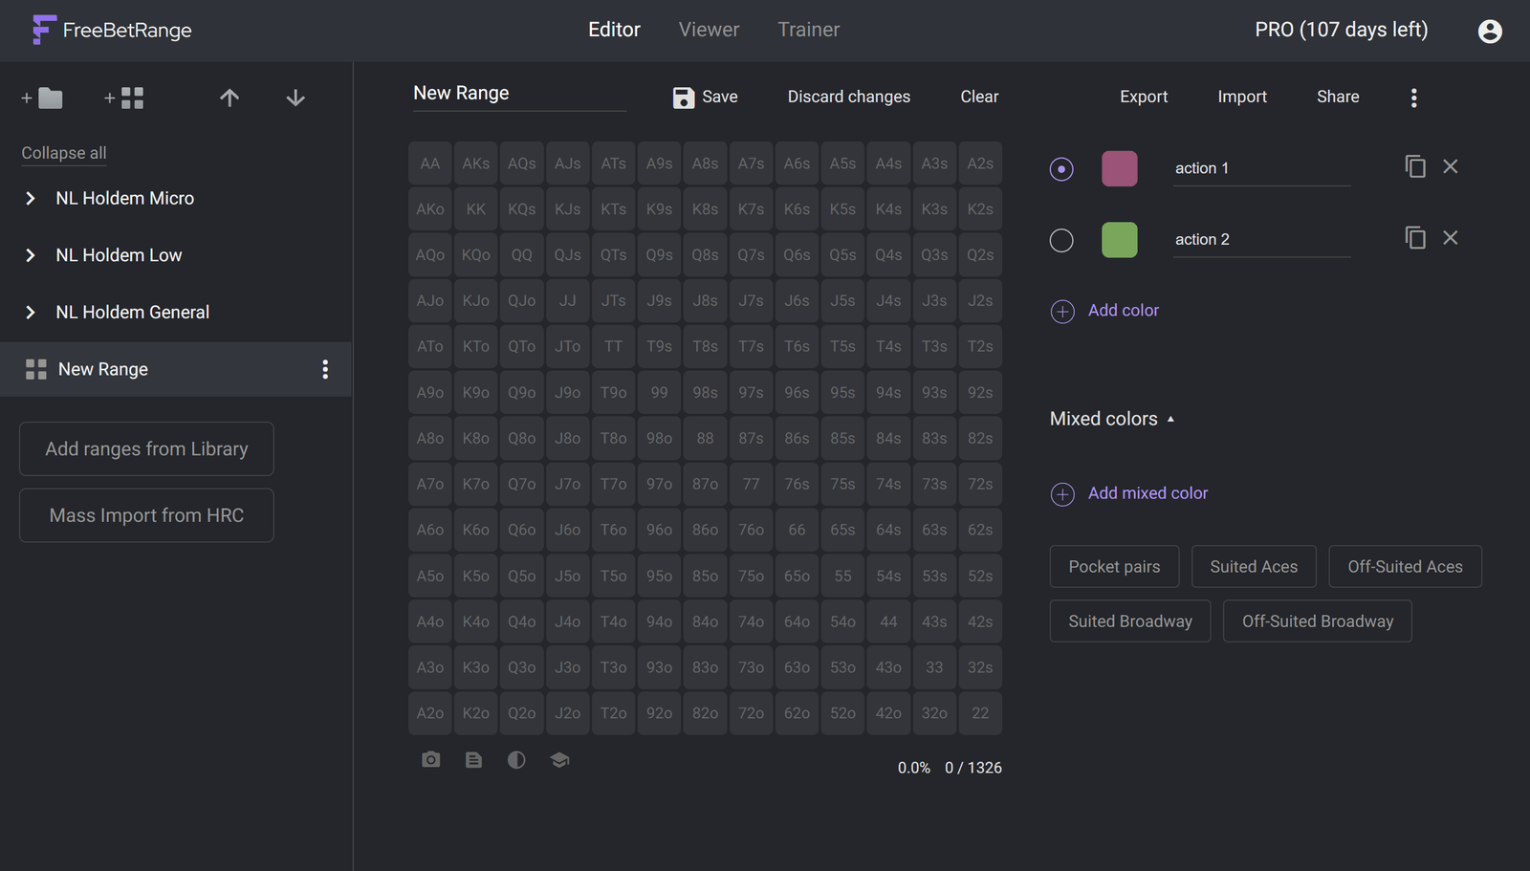1530x871 pixels.
Task: Click the add new range grid icon
Action: pos(124,98)
